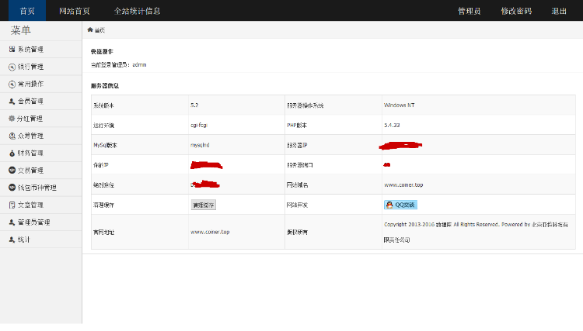Click the 系统管理 sidebar icon
583x331 pixels.
tap(12, 50)
